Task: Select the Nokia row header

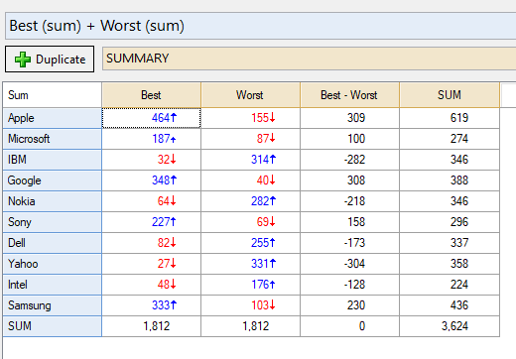Action: coord(53,201)
